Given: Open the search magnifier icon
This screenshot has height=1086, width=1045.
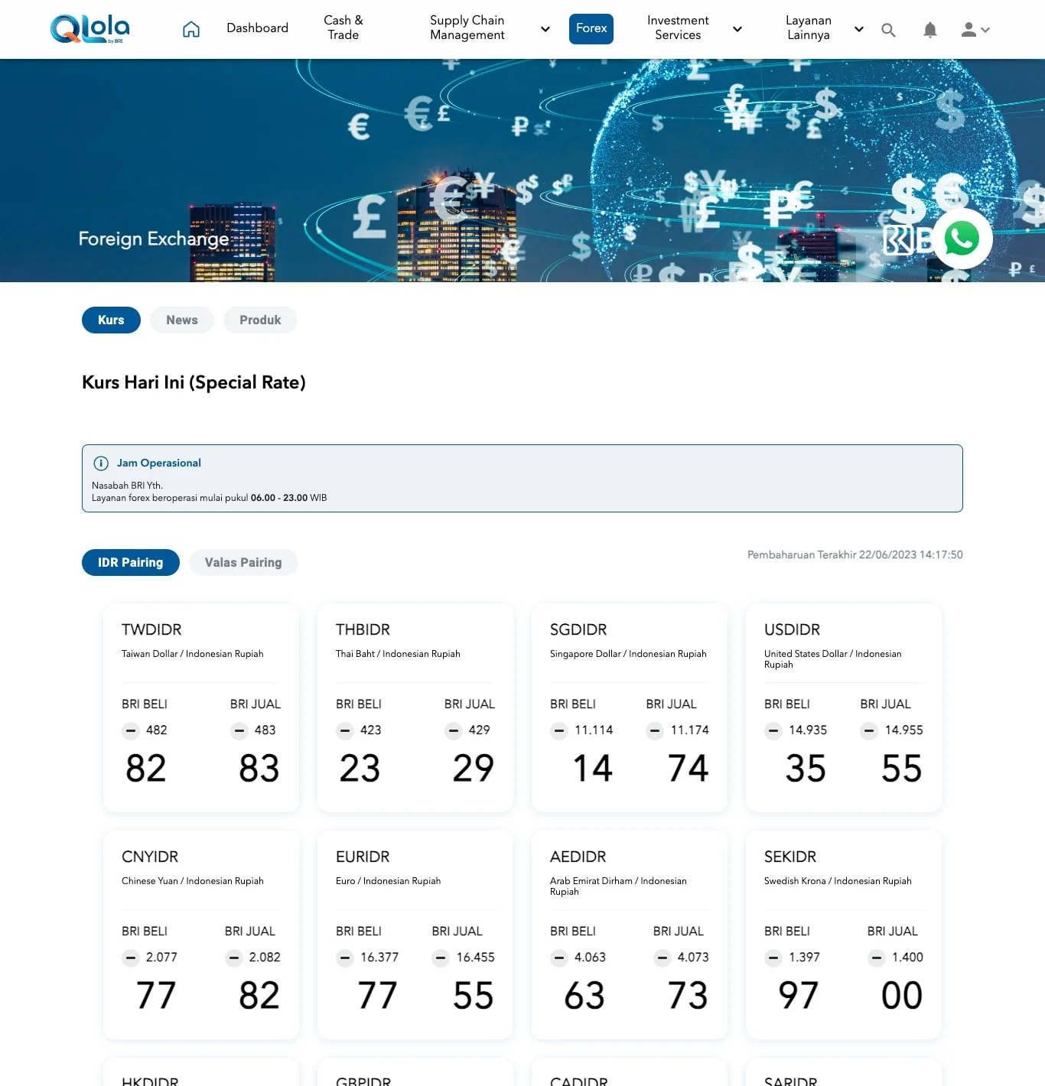Looking at the screenshot, I should (x=888, y=30).
